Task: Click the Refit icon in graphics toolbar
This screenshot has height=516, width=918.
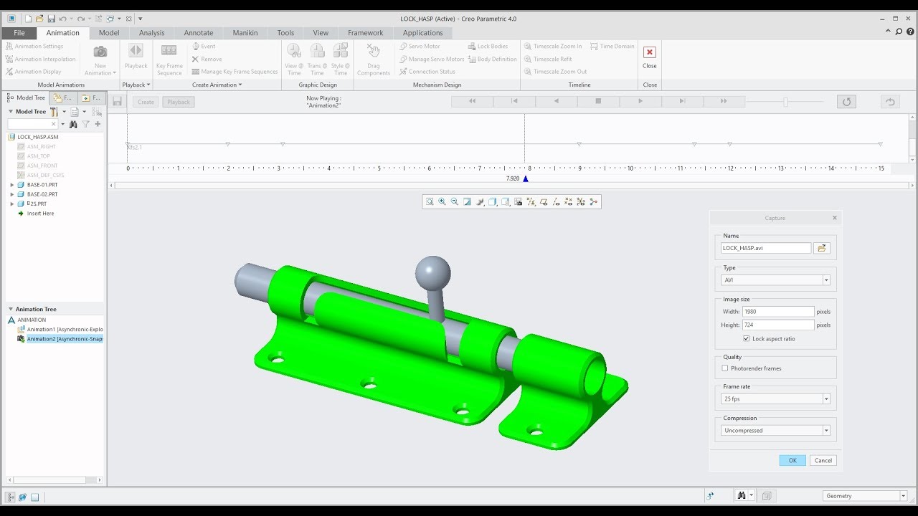Action: click(x=430, y=202)
